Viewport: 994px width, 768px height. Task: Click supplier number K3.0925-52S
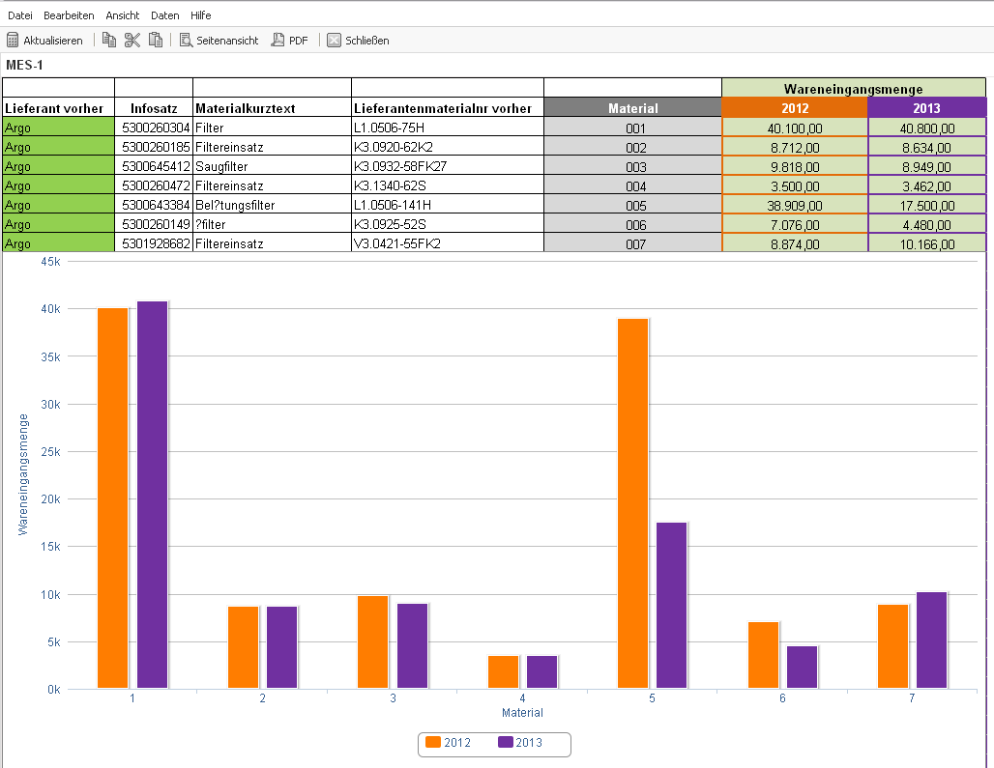pos(390,224)
